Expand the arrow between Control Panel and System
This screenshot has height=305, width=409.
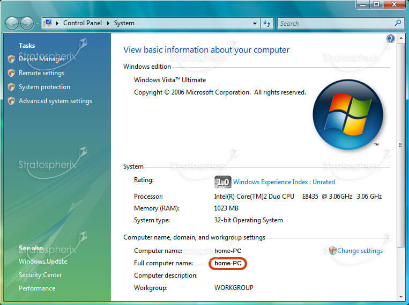click(x=108, y=23)
